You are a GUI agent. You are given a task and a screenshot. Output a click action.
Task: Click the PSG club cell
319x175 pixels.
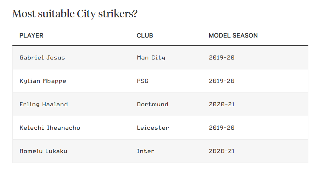click(142, 81)
